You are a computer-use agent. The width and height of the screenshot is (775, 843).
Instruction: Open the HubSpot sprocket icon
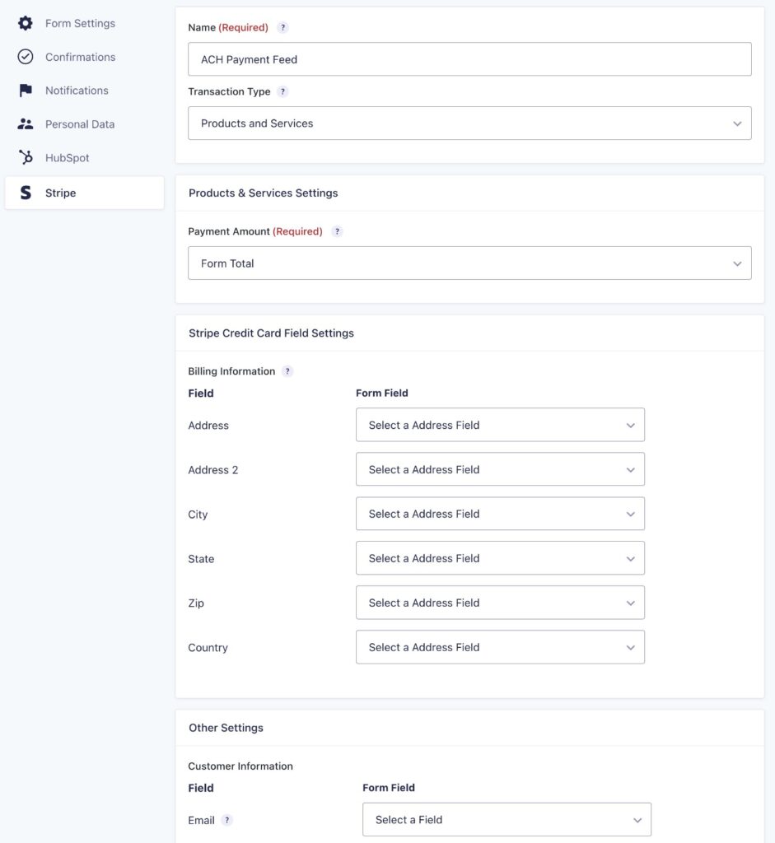(25, 157)
